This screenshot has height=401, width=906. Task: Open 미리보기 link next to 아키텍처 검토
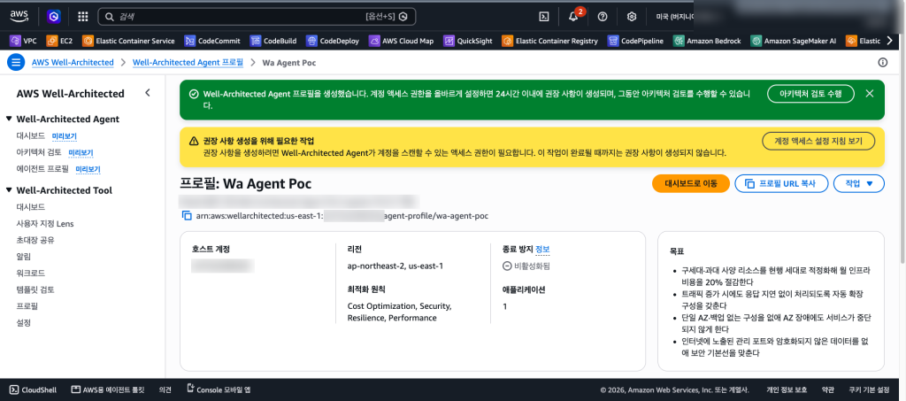pos(81,152)
